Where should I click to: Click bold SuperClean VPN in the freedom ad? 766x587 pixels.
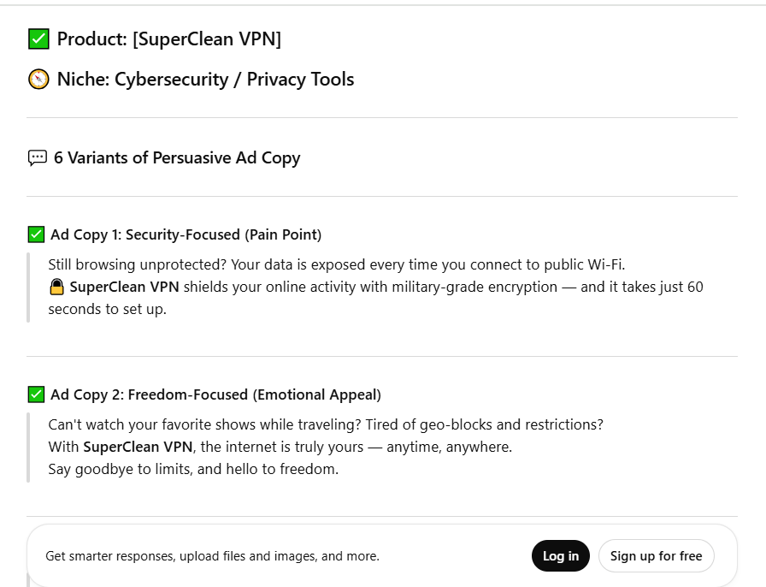tap(138, 447)
